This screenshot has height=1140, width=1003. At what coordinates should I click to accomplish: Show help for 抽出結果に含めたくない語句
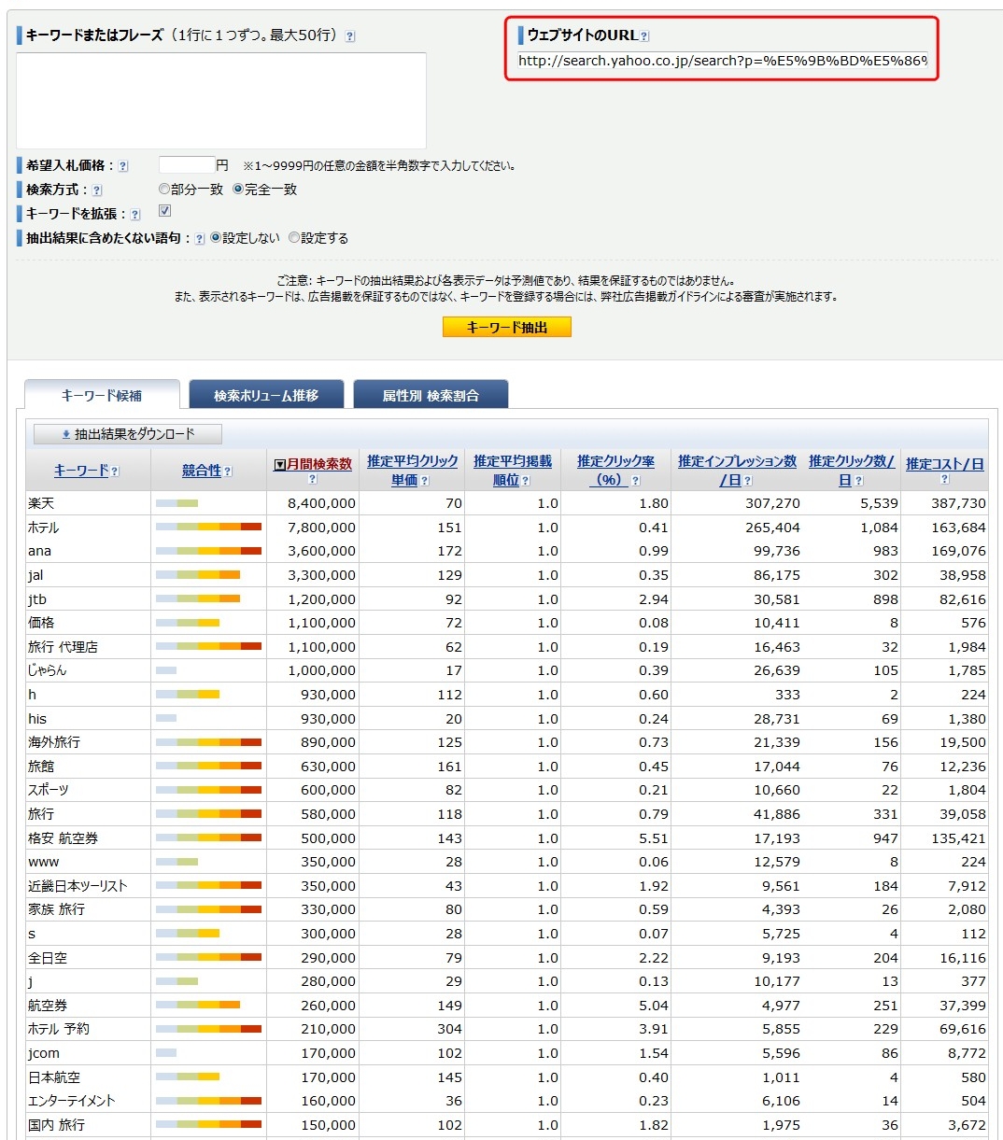(x=199, y=239)
